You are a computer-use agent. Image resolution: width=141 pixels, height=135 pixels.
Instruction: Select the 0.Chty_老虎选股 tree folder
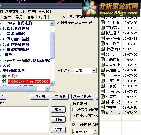(x=17, y=23)
